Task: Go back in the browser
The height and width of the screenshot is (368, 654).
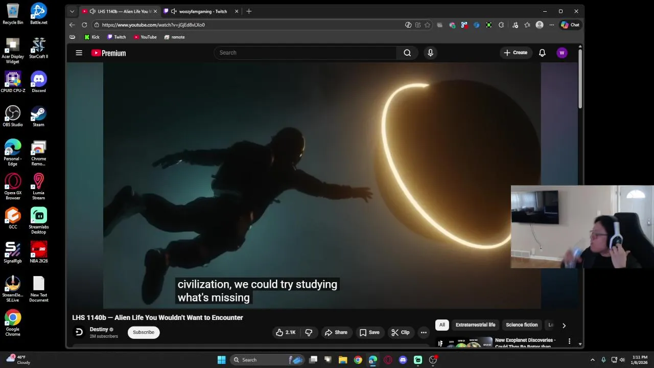Action: 72,25
